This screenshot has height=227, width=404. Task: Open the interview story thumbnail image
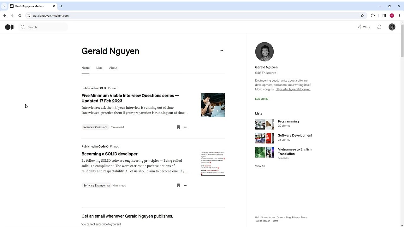[x=213, y=105]
